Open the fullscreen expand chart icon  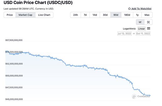pos(148,22)
